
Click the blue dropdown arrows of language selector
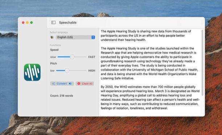pyautogui.click(x=93, y=37)
